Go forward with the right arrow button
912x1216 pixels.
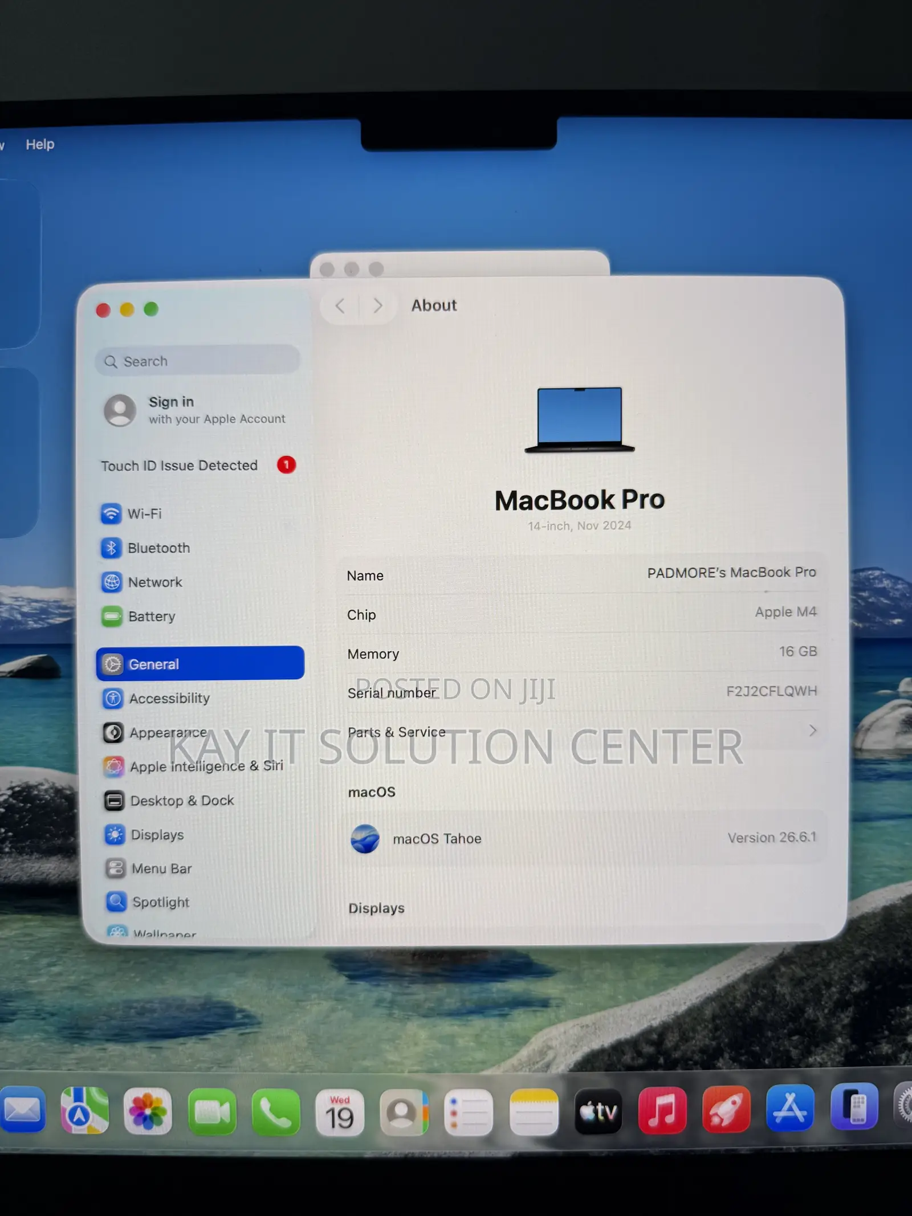[377, 306]
